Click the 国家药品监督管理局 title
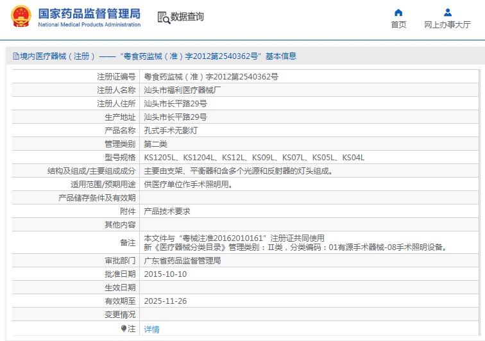Image resolution: width=485 pixels, height=341 pixels. click(89, 13)
